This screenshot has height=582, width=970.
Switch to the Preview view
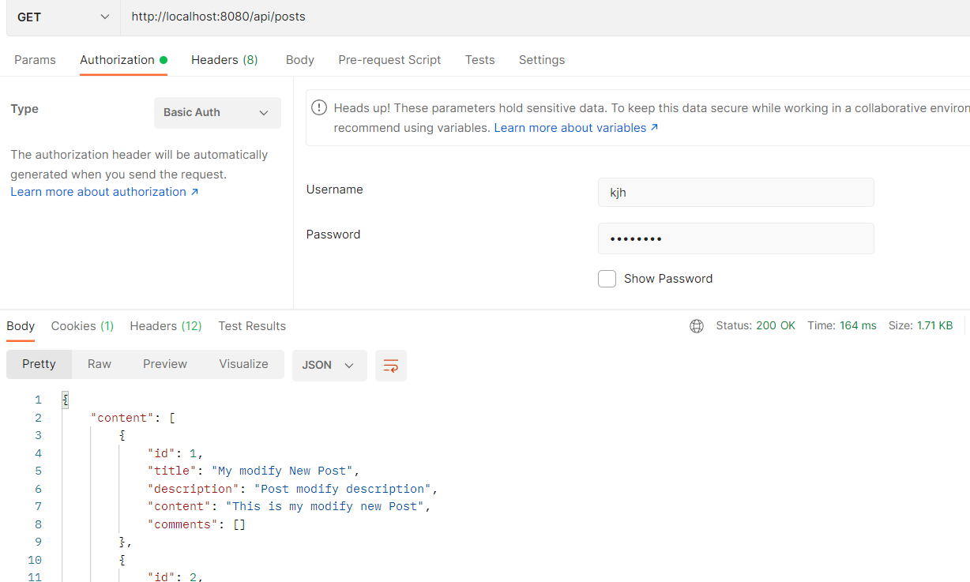[165, 364]
